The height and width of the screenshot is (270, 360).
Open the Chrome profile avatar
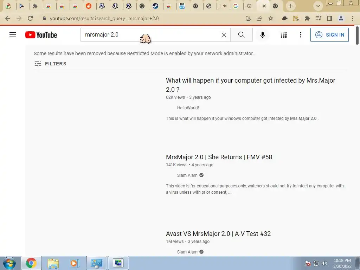(341, 18)
